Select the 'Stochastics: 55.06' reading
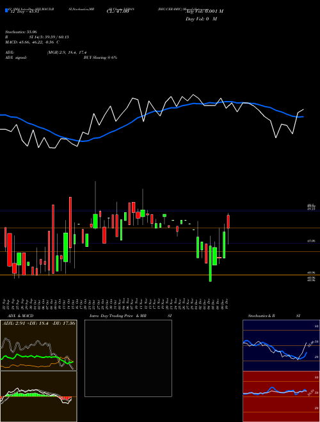320x422 pixels. tap(21, 32)
